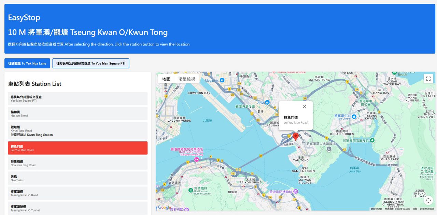Screen dimensions: 437x215
Task: Select the 地圖 map view tab
Action: (x=166, y=79)
